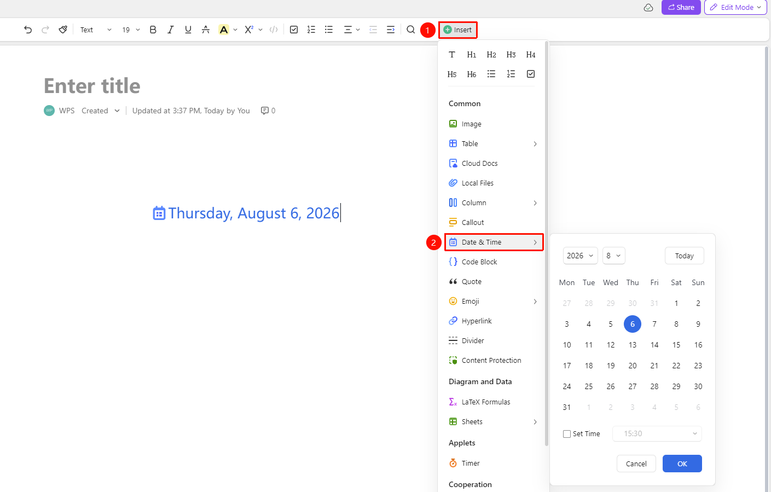Open the Table submenu
This screenshot has height=492, width=771.
494,144
